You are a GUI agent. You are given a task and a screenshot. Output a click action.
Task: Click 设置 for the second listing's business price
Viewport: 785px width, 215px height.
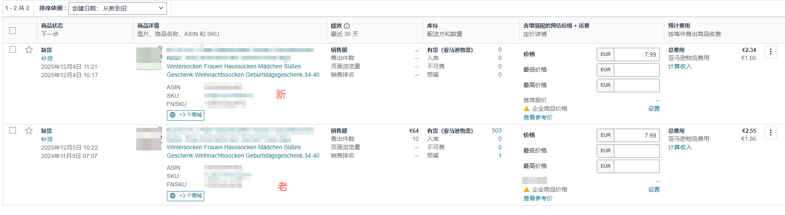coord(654,189)
